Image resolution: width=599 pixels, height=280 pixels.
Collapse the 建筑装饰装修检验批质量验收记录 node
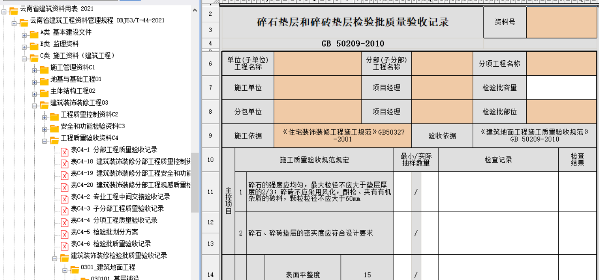tap(55, 258)
